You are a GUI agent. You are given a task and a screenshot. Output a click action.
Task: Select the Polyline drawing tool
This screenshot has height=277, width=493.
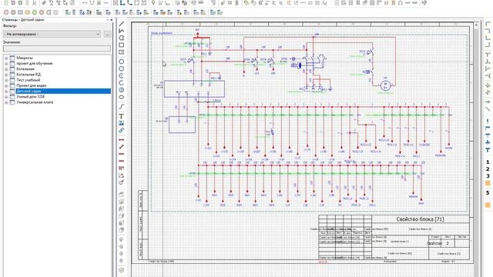122,31
